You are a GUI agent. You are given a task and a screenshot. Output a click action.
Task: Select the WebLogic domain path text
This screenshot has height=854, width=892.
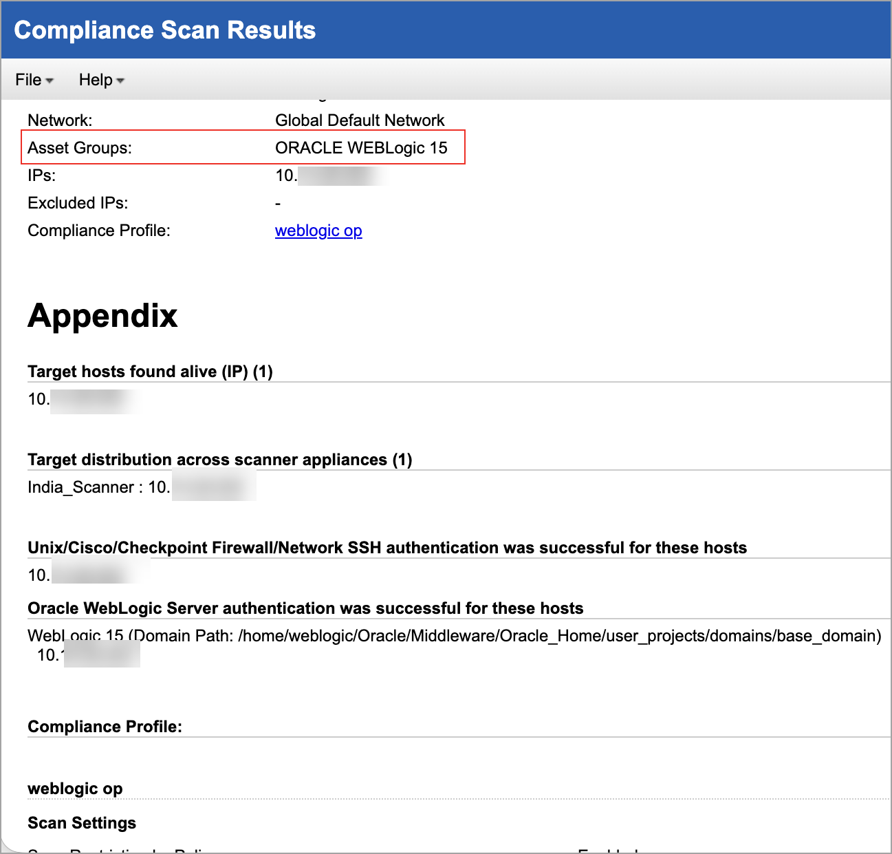pos(455,636)
